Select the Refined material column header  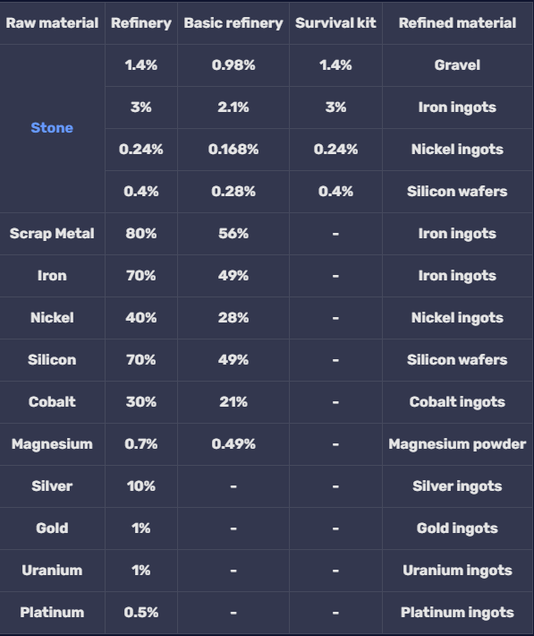(457, 23)
